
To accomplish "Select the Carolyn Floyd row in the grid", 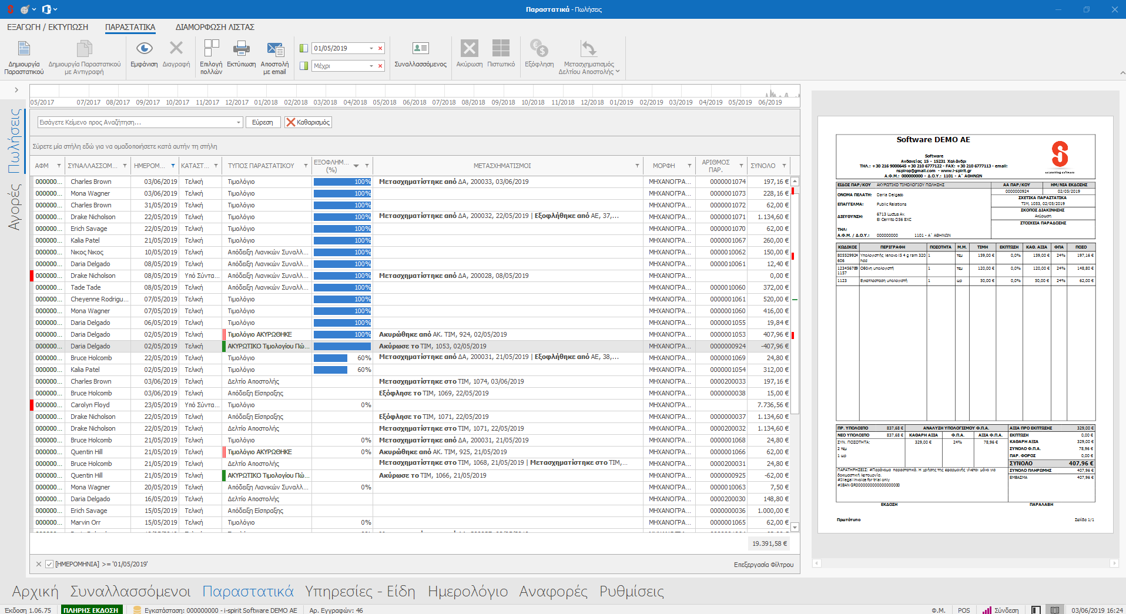I will click(x=90, y=405).
